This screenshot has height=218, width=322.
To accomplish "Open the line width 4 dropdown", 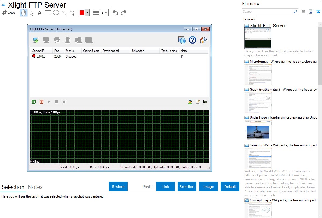I will [104, 13].
